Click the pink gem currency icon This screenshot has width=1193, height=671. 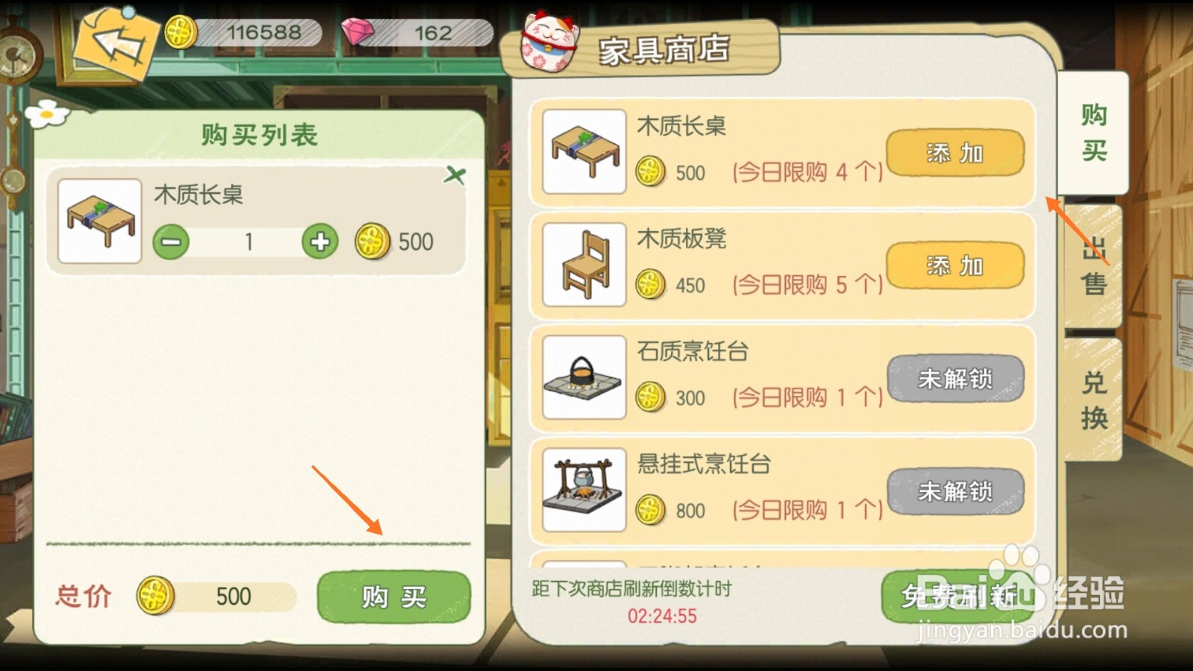(x=357, y=31)
